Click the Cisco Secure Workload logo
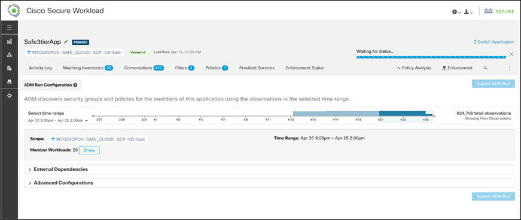 (x=14, y=11)
